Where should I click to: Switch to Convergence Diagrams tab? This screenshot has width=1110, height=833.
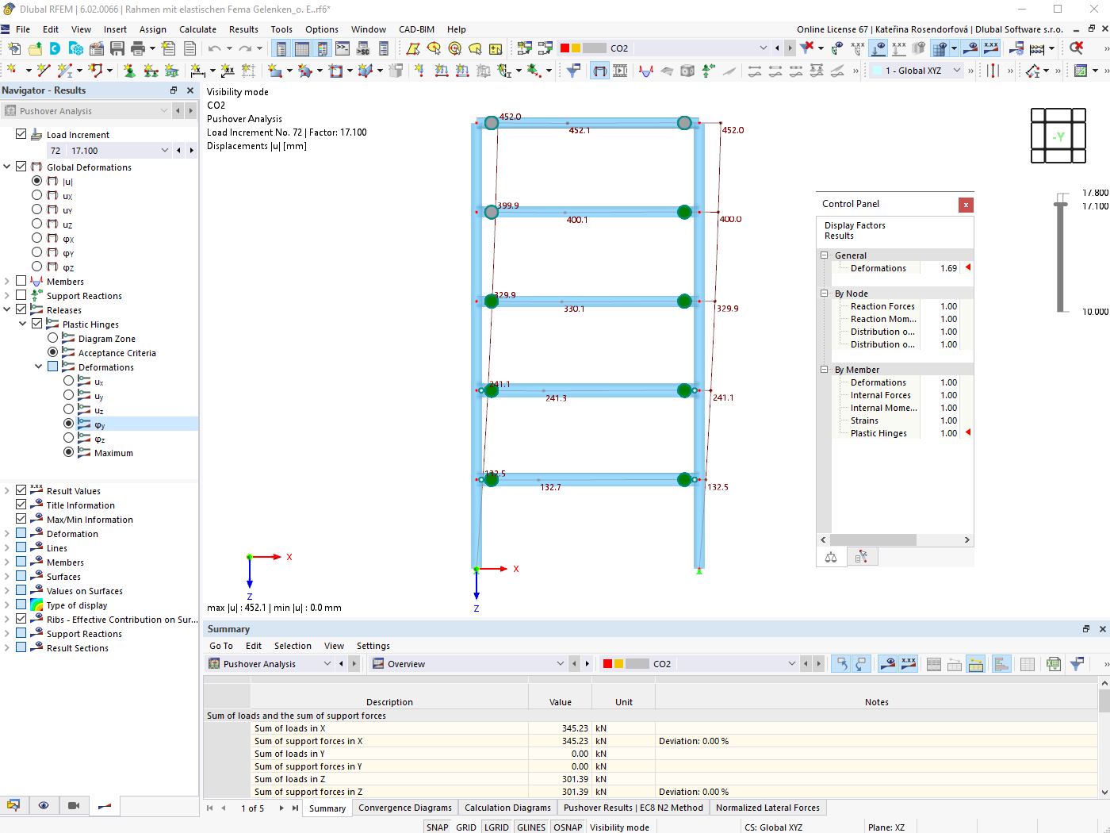405,808
